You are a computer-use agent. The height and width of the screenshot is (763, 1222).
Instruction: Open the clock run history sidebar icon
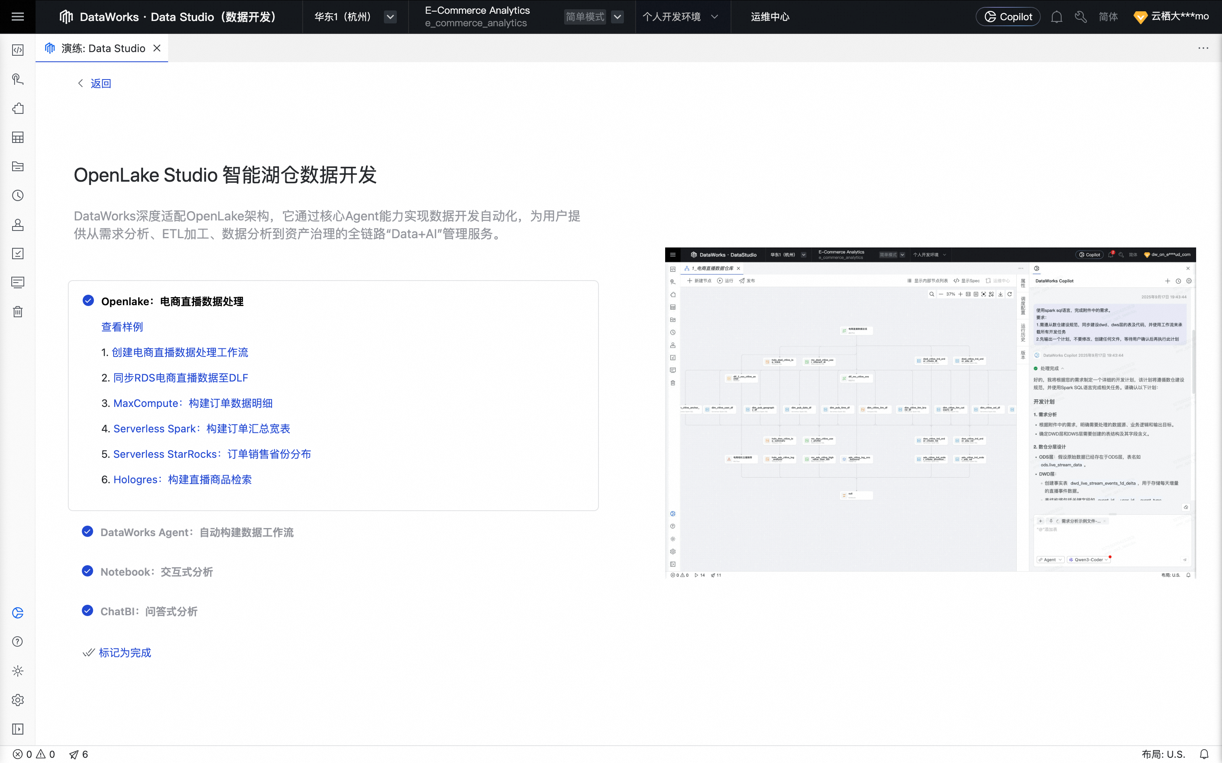pyautogui.click(x=18, y=195)
